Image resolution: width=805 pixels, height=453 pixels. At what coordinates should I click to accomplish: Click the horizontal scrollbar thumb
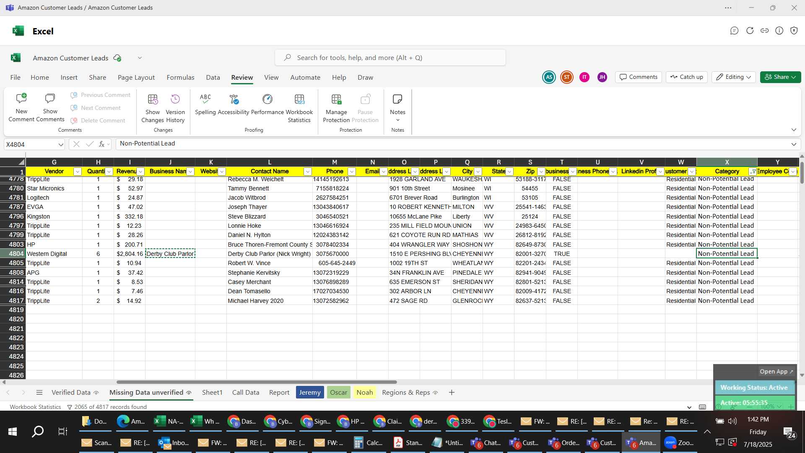coord(257,382)
